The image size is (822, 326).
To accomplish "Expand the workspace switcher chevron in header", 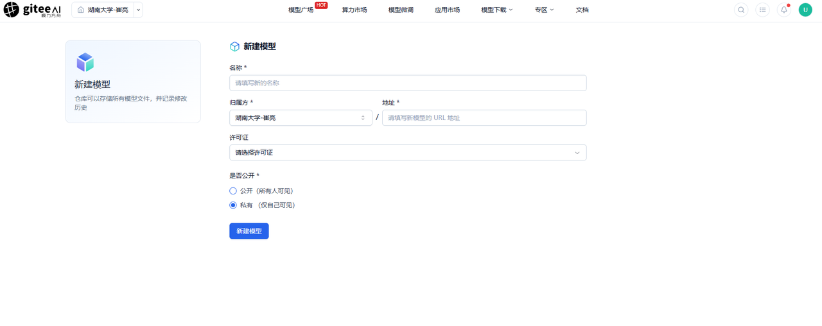I will [139, 10].
